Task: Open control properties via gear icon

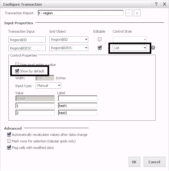Action: [x=153, y=48]
